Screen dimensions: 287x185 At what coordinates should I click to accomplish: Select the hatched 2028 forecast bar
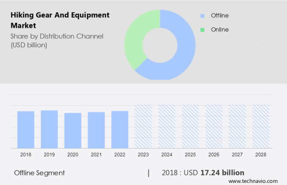260,126
